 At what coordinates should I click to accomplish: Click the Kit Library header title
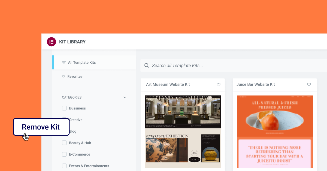(x=72, y=42)
